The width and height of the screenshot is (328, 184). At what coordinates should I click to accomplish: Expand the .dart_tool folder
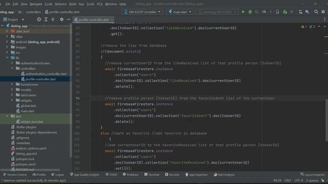tap(7, 31)
